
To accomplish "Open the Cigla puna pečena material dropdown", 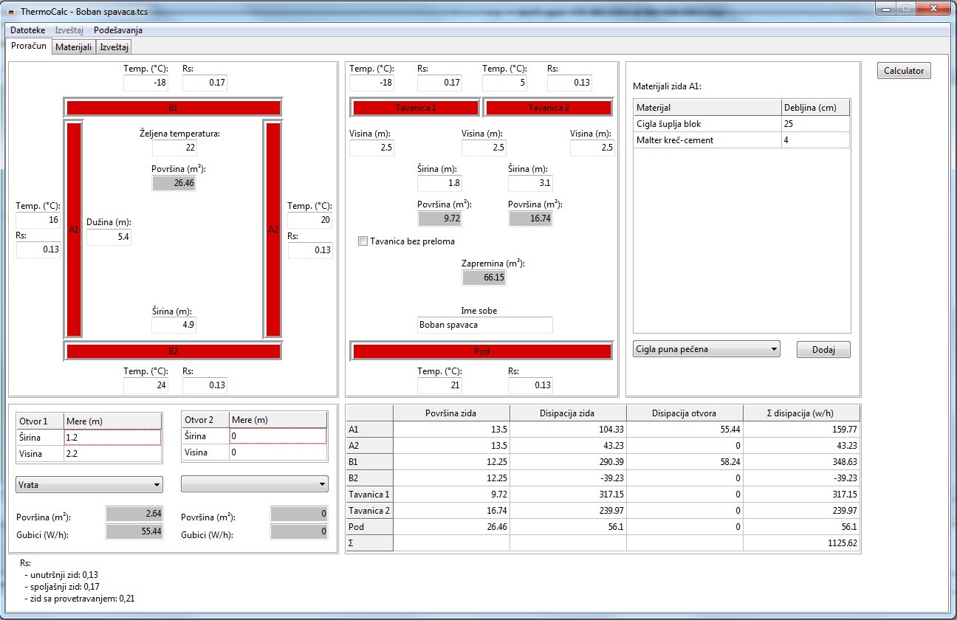I will 707,349.
